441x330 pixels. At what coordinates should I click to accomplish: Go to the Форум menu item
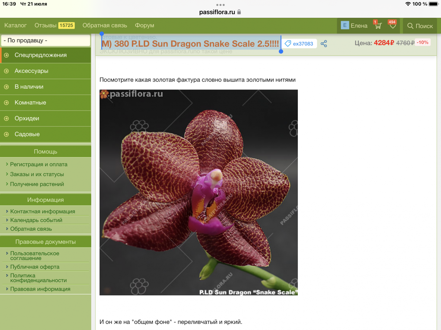(x=144, y=25)
